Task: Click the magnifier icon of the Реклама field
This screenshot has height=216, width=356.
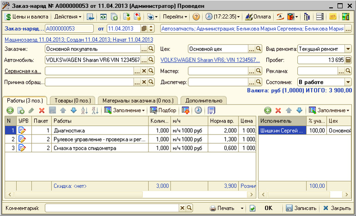Action: point(348,71)
